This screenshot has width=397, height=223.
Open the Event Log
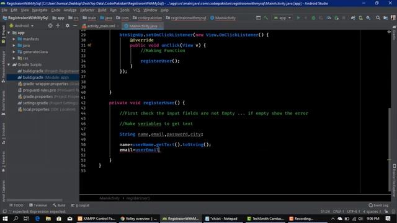click(x=379, y=205)
